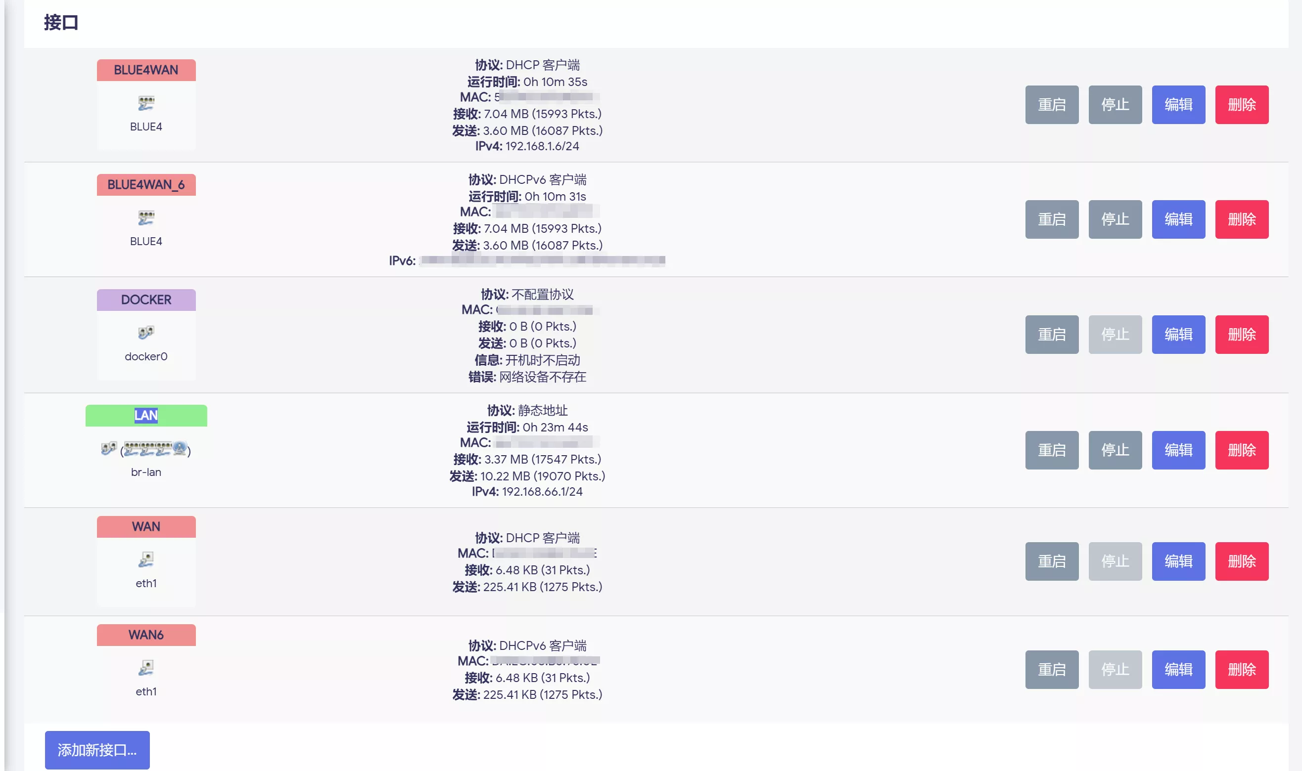Click the red WAN6 zone label
The height and width of the screenshot is (771, 1302).
click(x=146, y=635)
